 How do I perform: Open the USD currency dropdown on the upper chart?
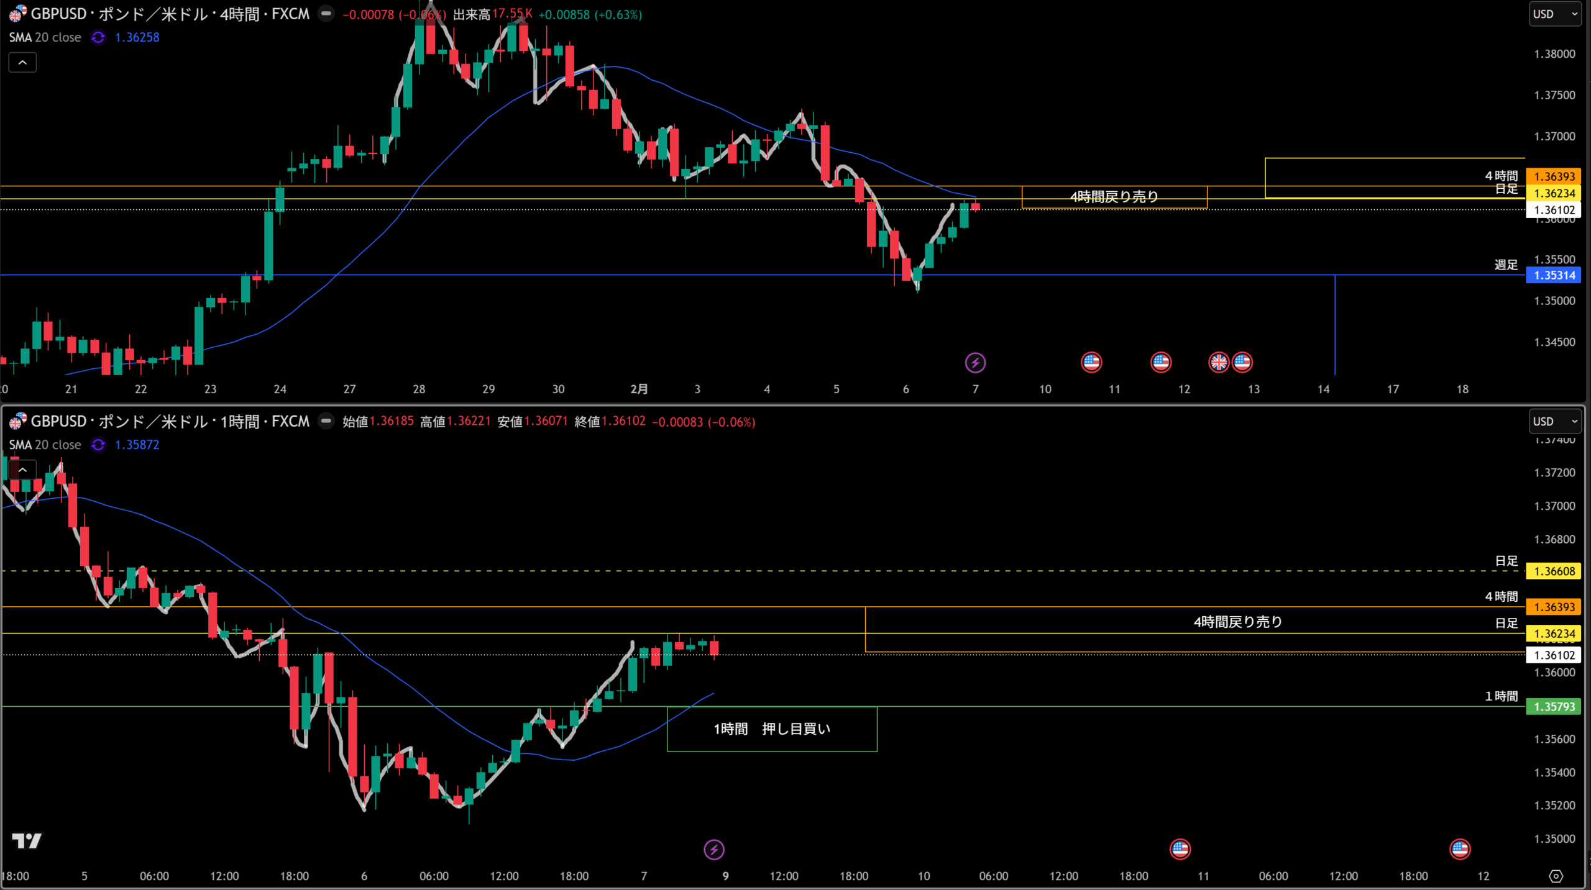tap(1554, 14)
